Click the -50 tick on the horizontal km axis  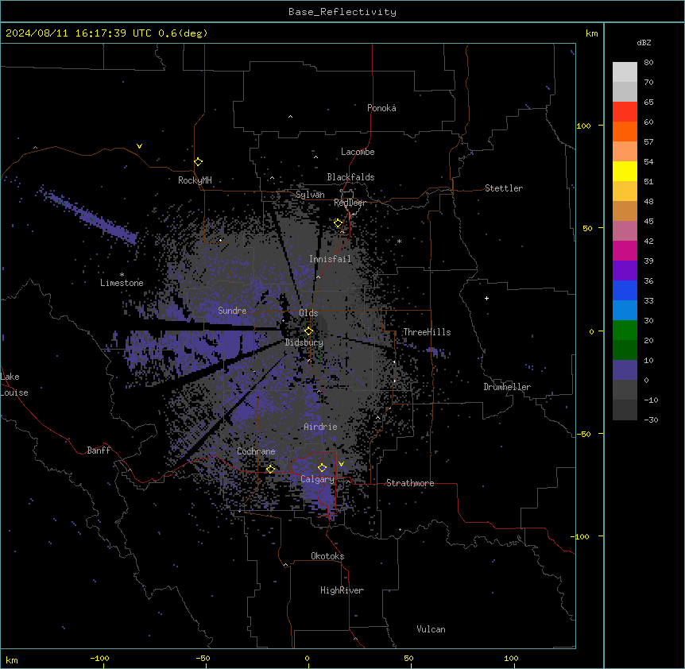coord(203,658)
